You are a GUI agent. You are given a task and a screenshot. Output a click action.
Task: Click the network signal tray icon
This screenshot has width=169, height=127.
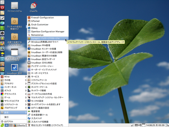(132, 125)
